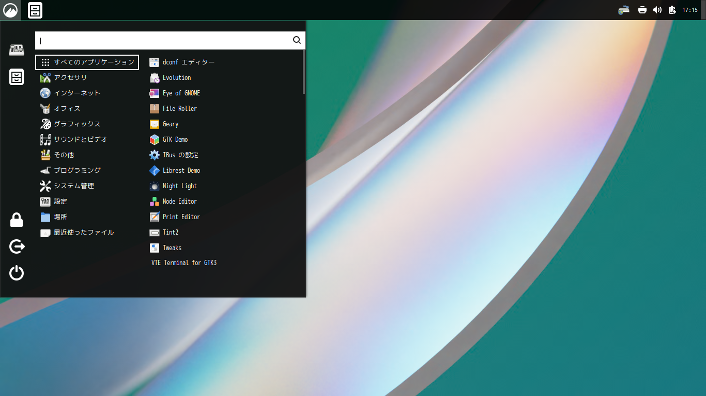Choose the グラフィックス category
The width and height of the screenshot is (706, 396).
[x=87, y=124]
